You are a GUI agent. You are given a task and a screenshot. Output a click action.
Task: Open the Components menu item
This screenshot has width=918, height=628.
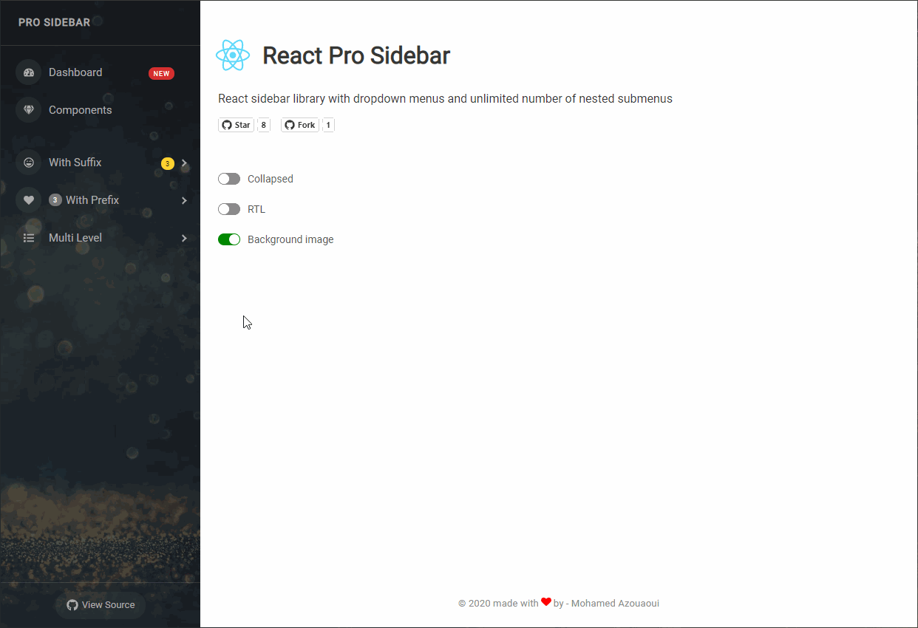point(80,109)
